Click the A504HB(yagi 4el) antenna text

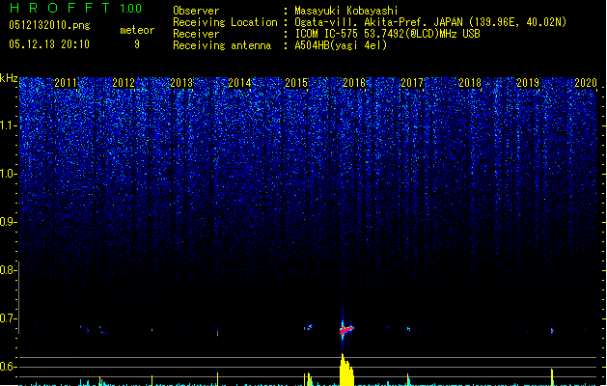341,45
